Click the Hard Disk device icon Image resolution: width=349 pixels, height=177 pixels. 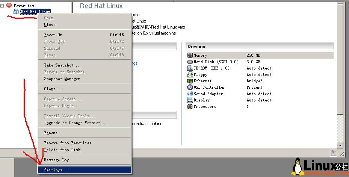click(x=190, y=62)
